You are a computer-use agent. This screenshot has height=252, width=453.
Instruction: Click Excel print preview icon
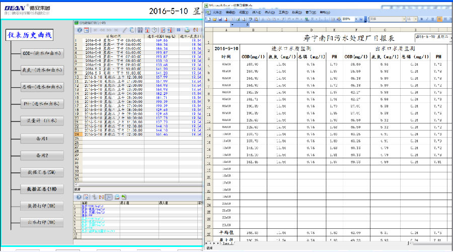244,19
